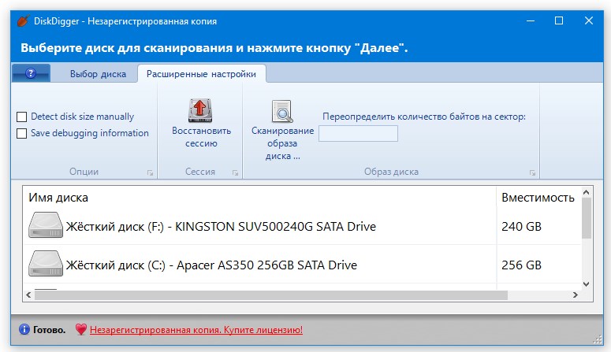The height and width of the screenshot is (352, 611).
Task: Click the Restore session icon
Action: tap(201, 110)
